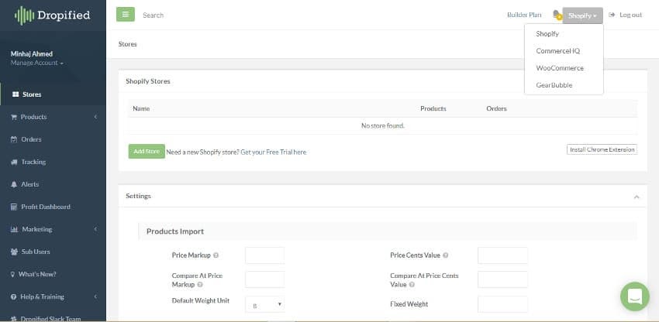Image resolution: width=659 pixels, height=322 pixels.
Task: Open the Manage Account dropdown
Action: tap(37, 63)
